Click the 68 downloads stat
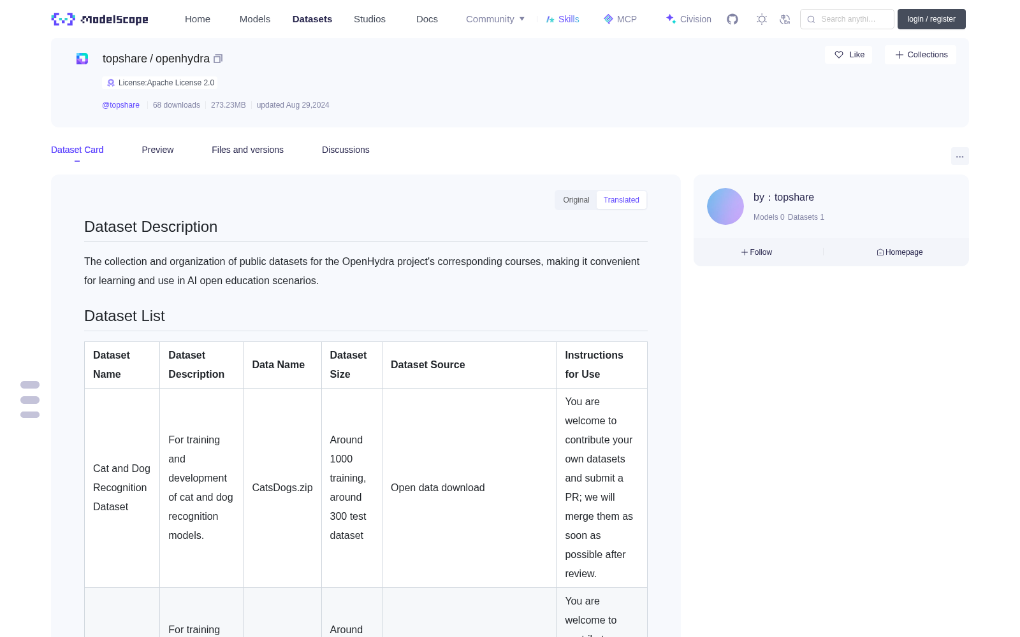 pos(177,105)
